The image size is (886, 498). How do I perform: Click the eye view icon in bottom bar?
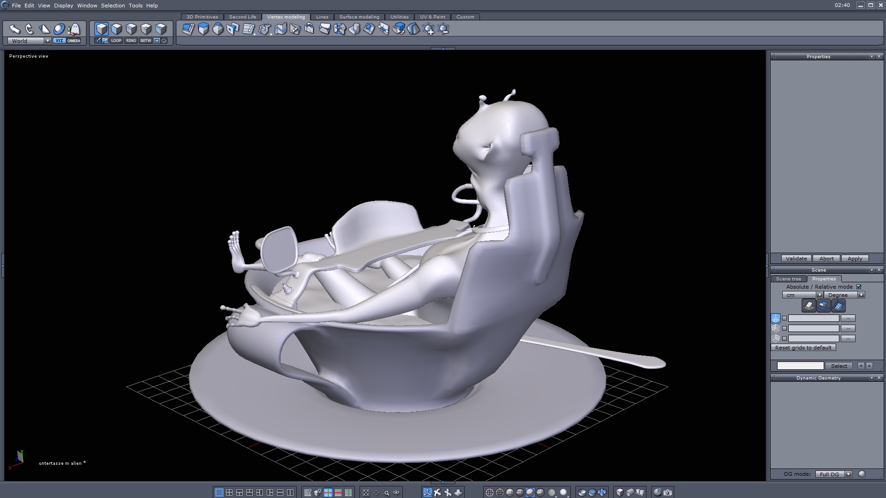[396, 492]
